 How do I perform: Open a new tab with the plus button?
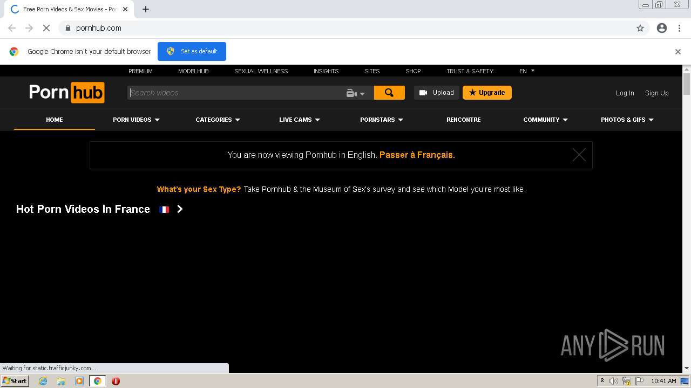click(146, 9)
